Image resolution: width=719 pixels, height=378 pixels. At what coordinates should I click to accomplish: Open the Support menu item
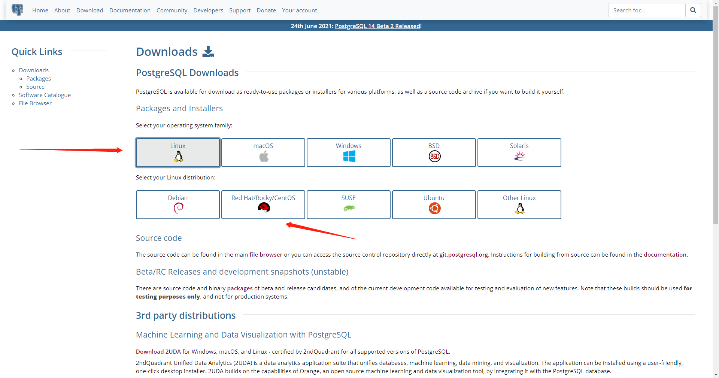(240, 10)
